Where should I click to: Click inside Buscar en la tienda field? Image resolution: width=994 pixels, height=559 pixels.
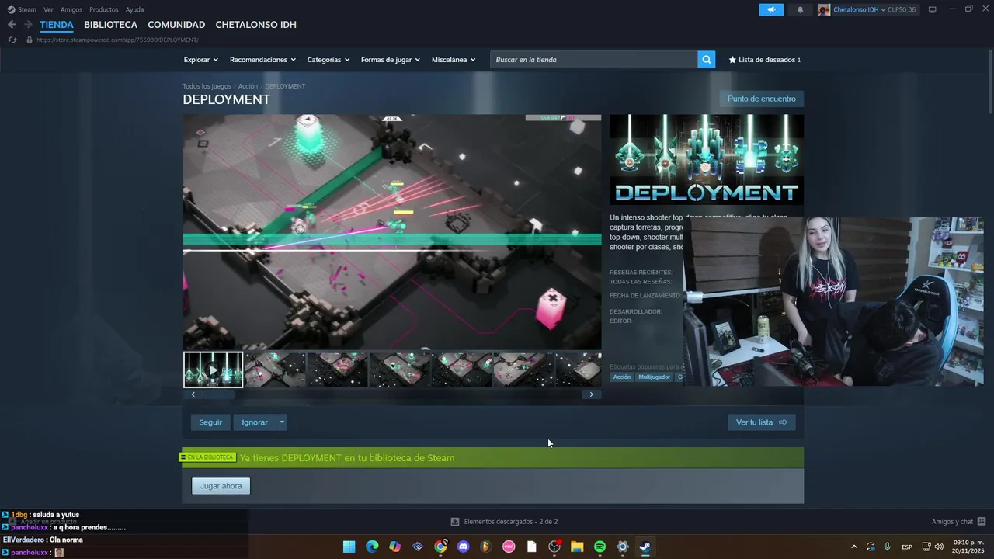[x=593, y=60]
